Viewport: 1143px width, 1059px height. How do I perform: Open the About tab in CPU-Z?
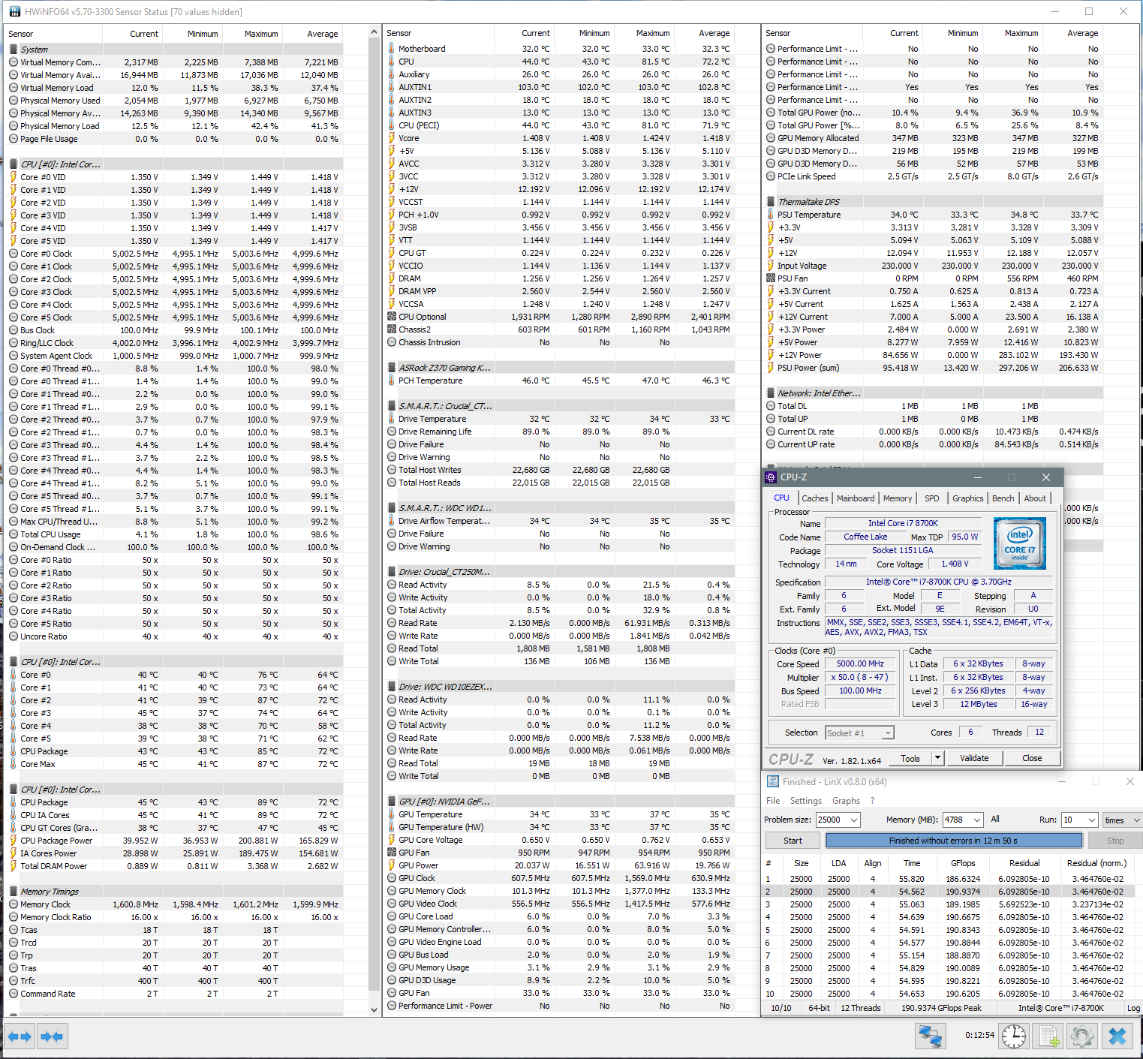[1035, 498]
